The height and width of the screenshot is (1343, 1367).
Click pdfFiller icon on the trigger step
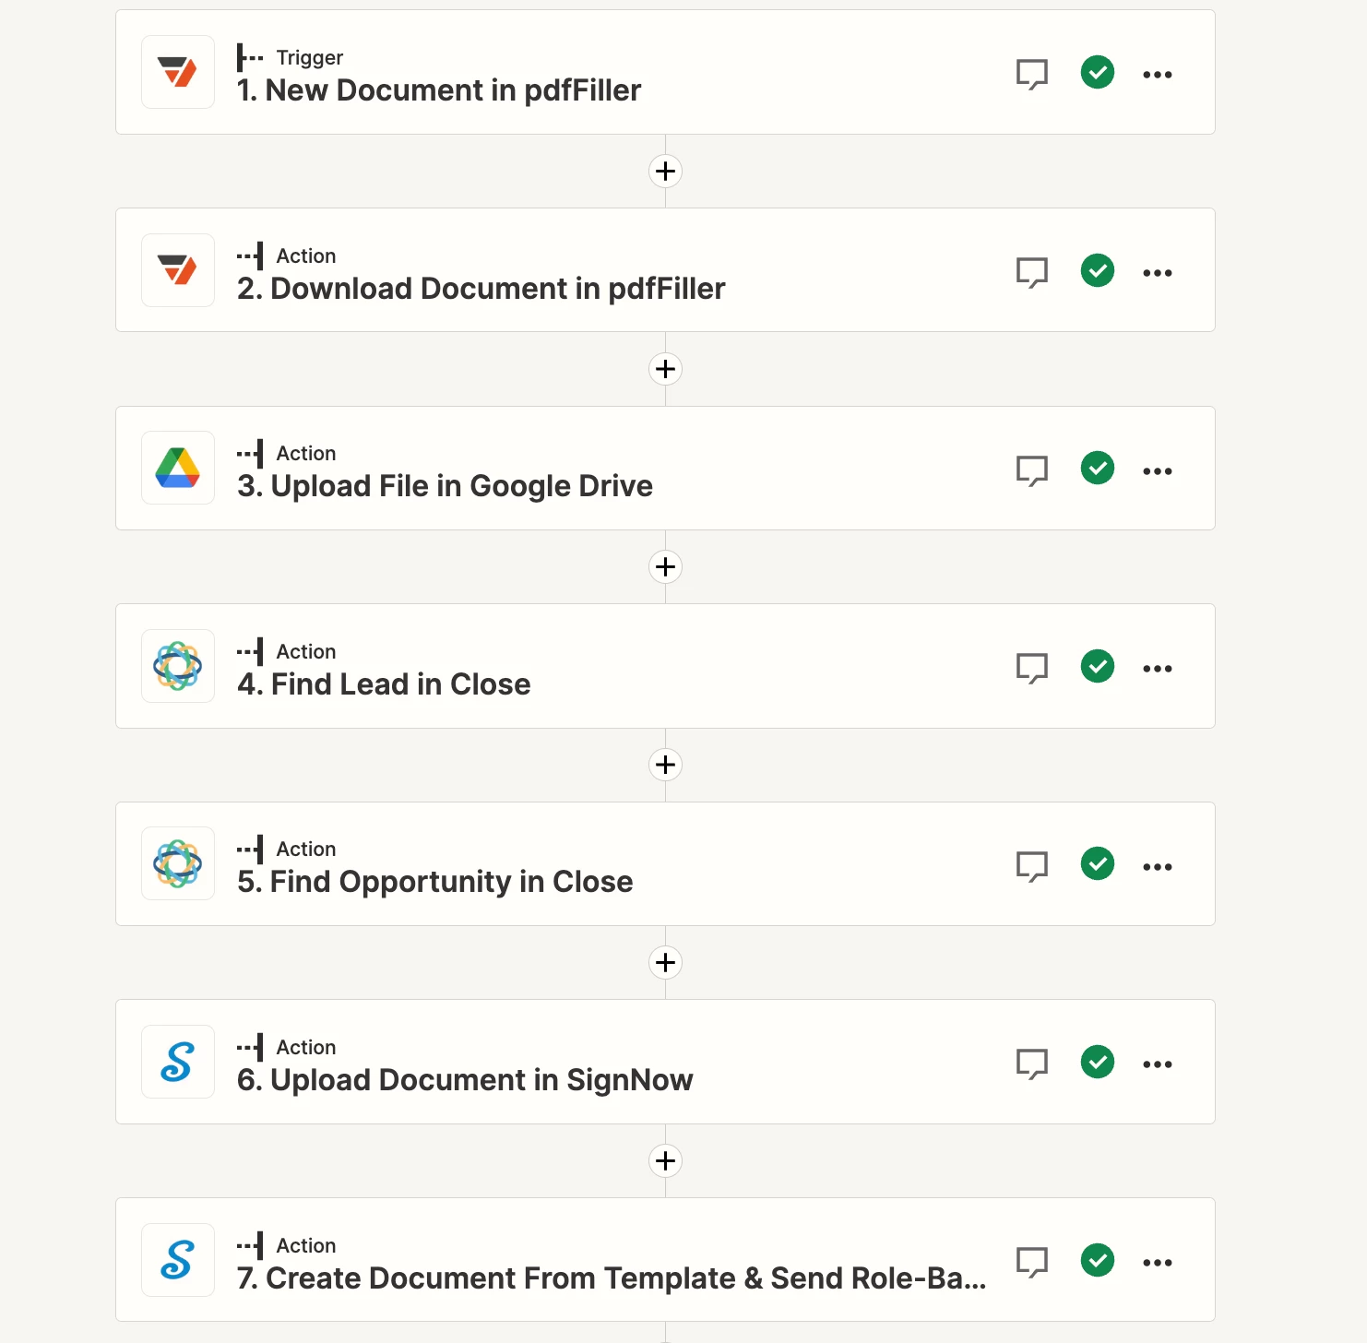tap(178, 72)
